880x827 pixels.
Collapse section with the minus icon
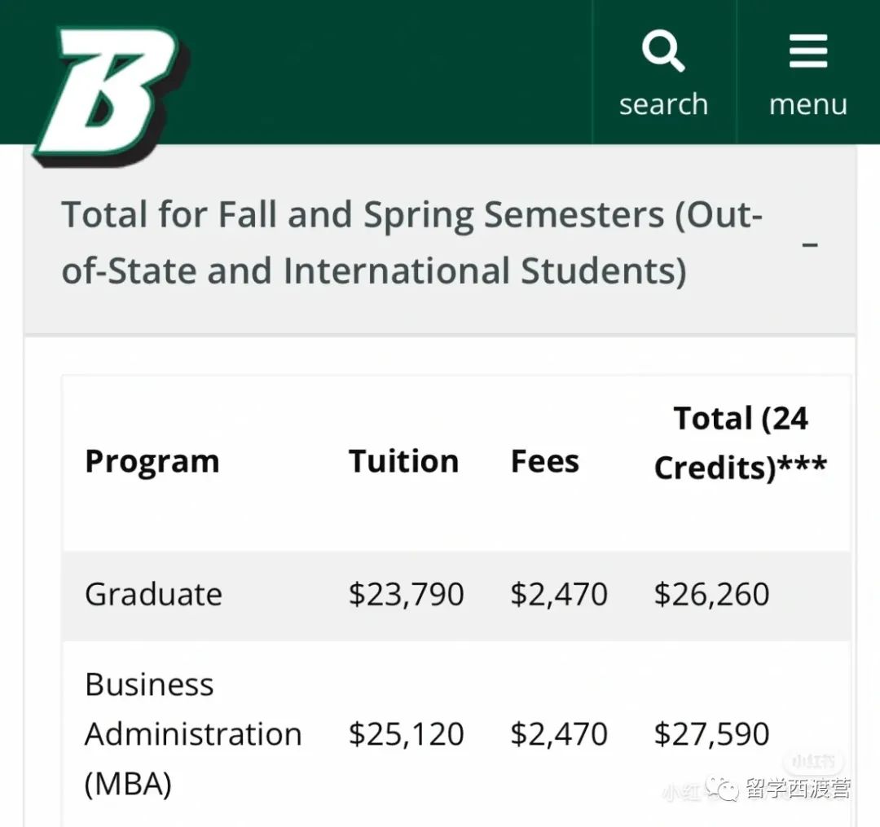[810, 244]
